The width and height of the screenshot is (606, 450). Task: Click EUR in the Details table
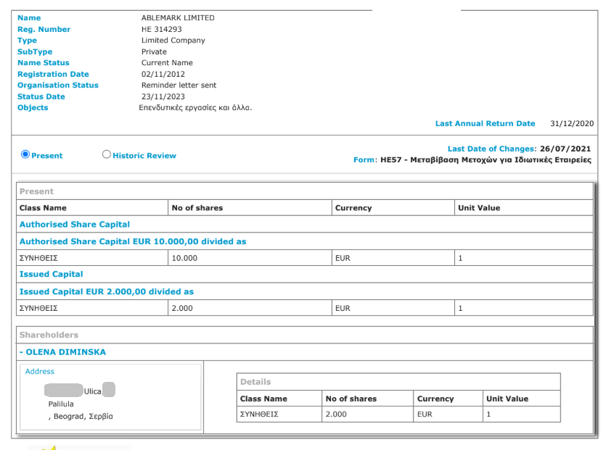pyautogui.click(x=425, y=414)
